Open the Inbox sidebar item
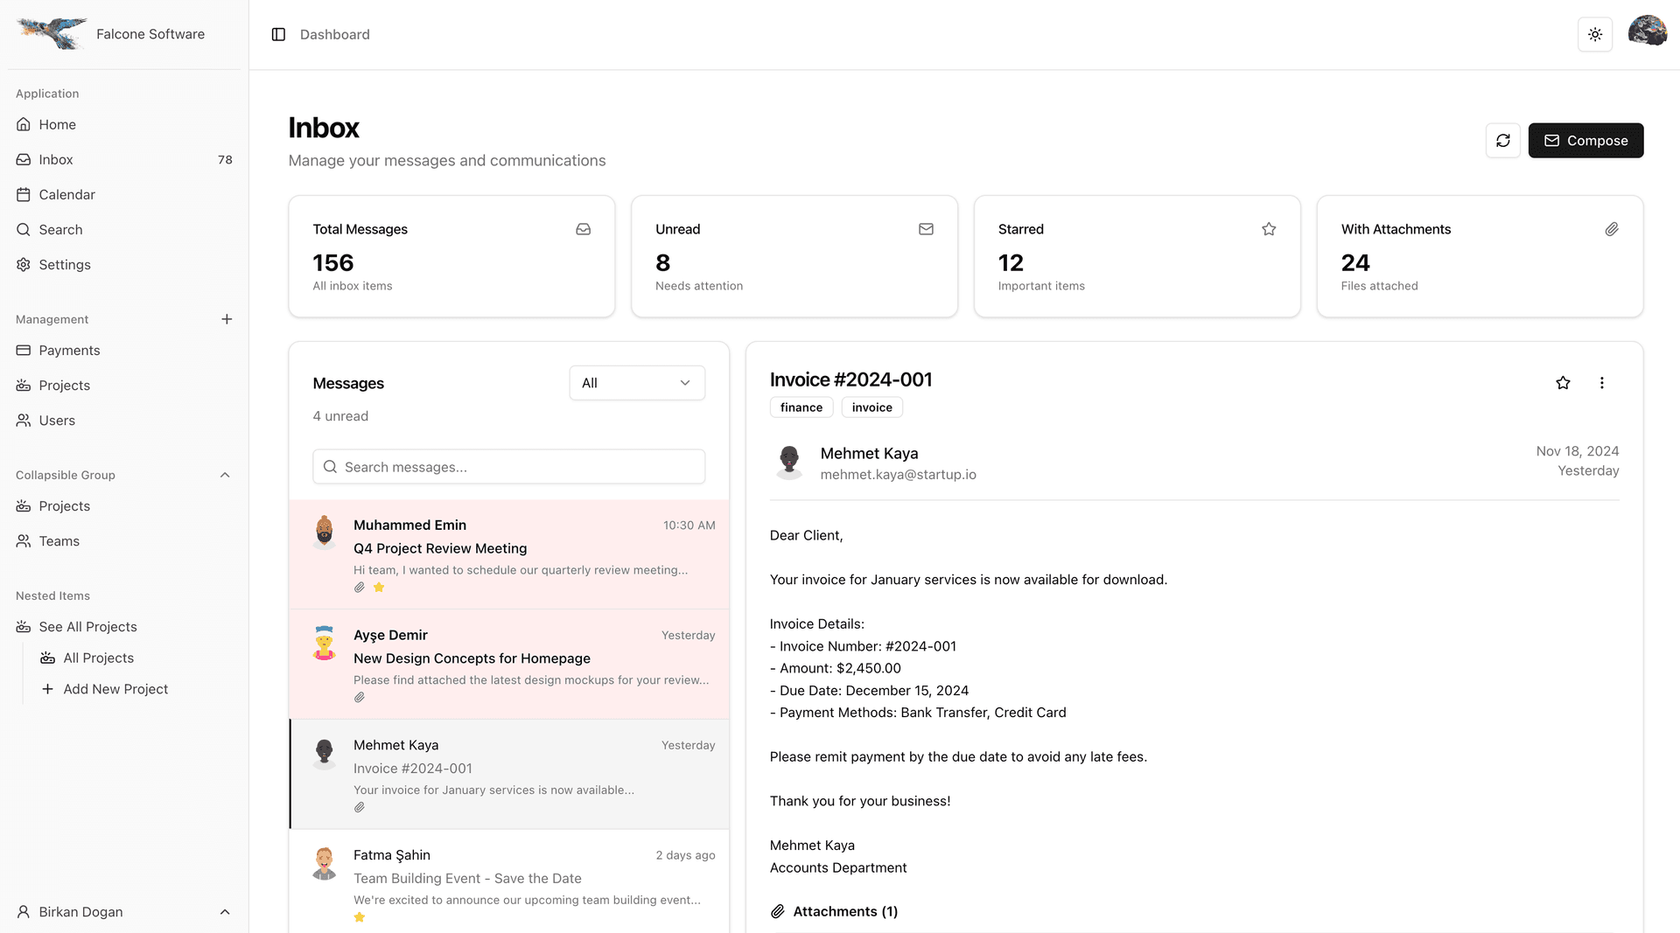Screen dimensions: 1680x933 click(x=55, y=159)
